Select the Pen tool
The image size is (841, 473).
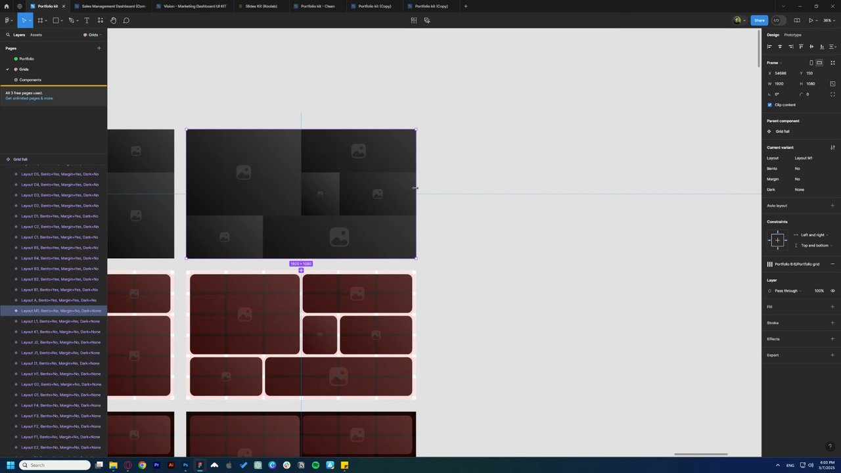pyautogui.click(x=72, y=20)
